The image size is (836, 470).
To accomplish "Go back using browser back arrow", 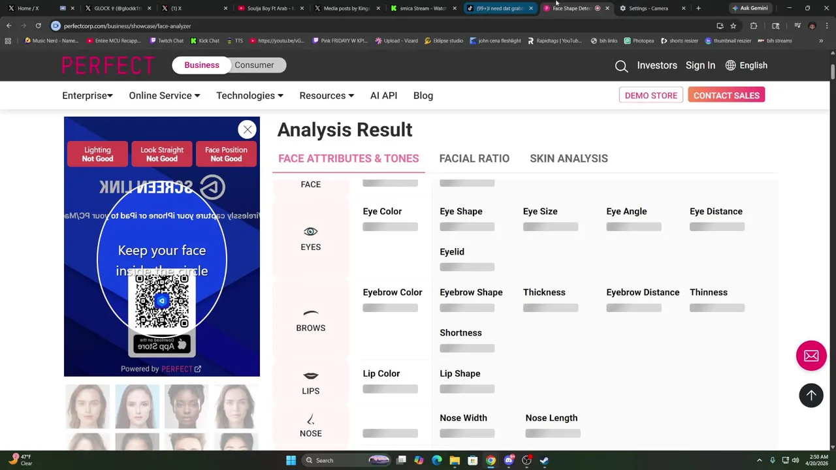I will pyautogui.click(x=9, y=26).
